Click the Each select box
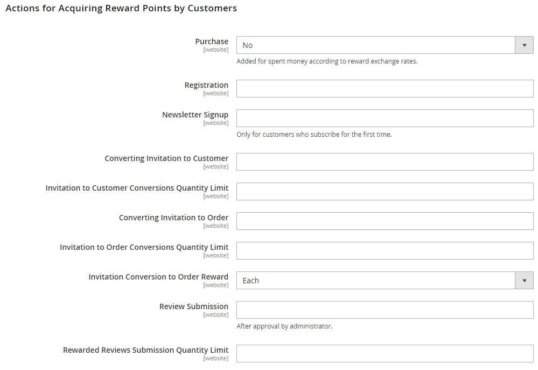 (385, 281)
